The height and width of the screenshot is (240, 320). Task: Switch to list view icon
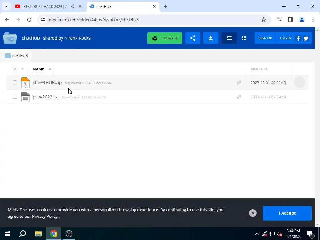pos(229,38)
